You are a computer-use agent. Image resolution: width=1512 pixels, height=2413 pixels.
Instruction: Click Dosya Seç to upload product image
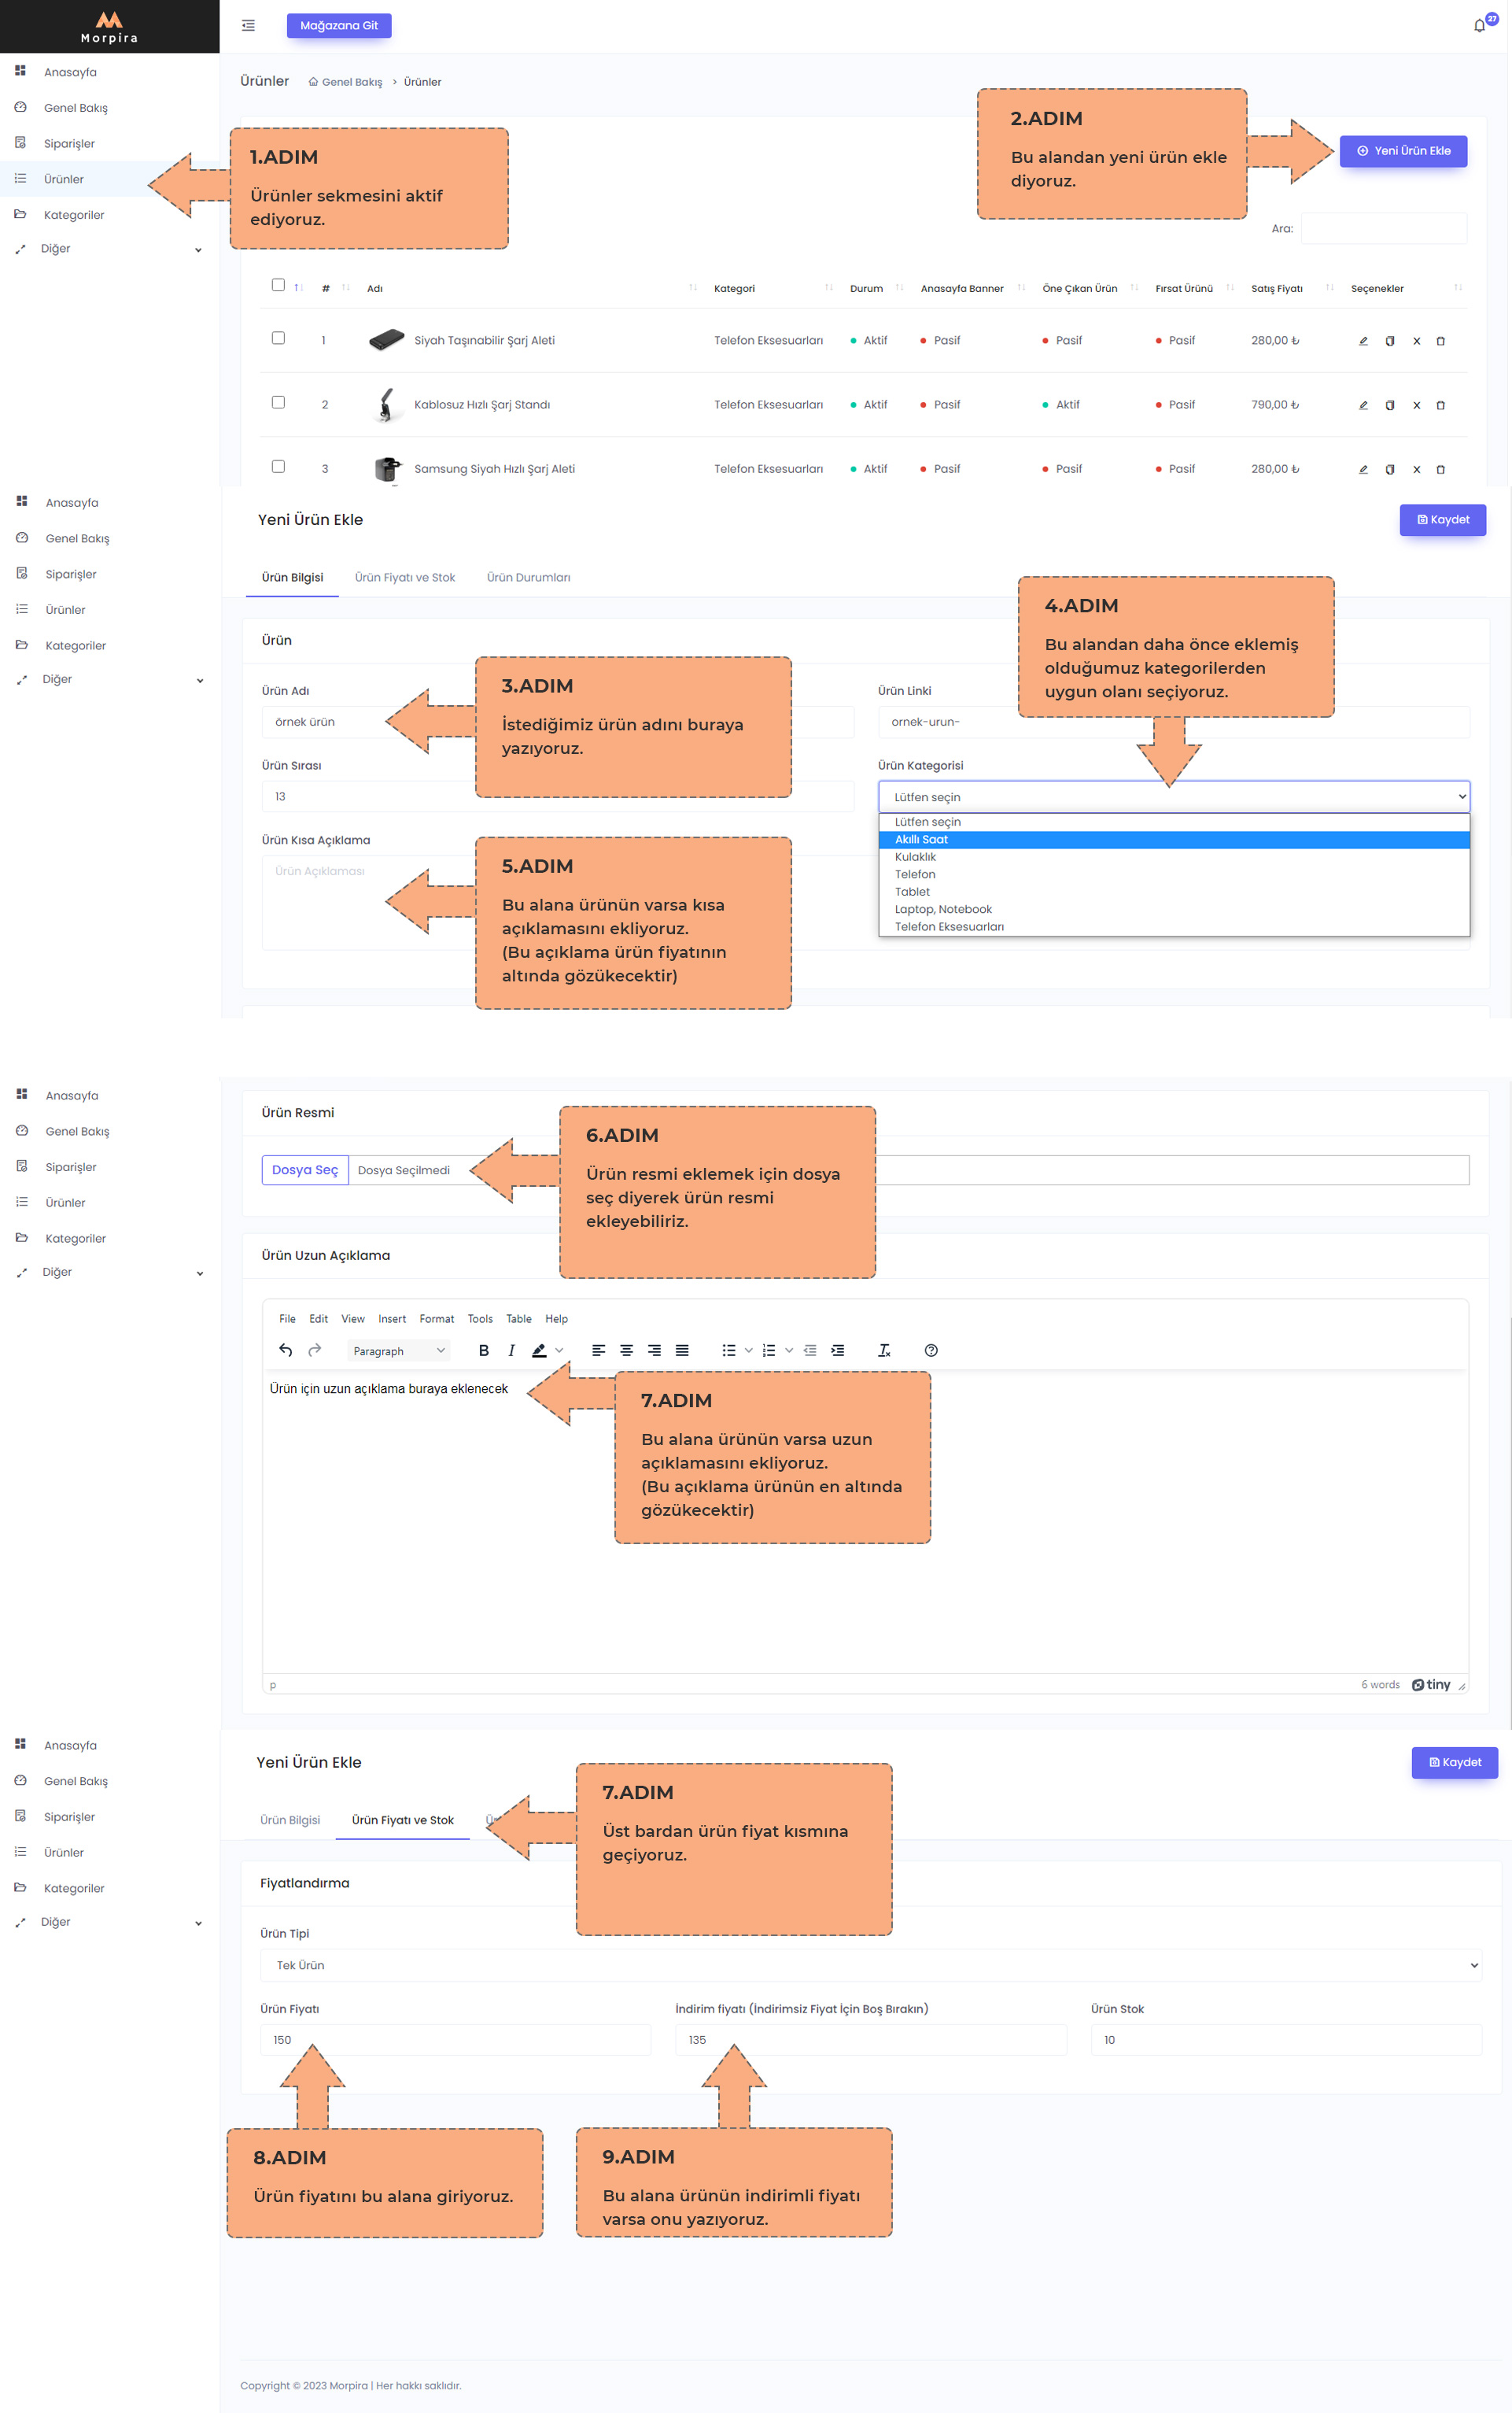(x=305, y=1170)
